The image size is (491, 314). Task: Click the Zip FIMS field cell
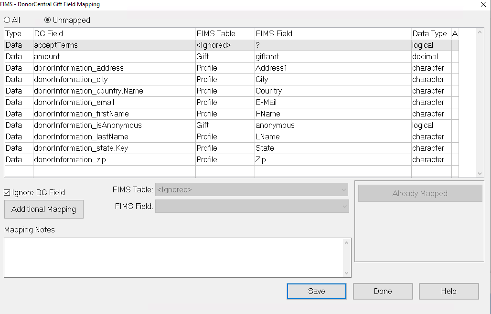pos(333,159)
